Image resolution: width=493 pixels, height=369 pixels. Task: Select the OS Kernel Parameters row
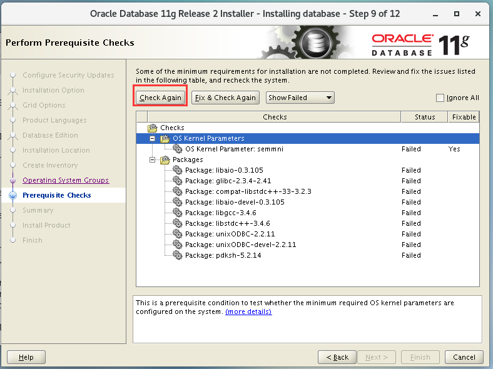pyautogui.click(x=308, y=138)
